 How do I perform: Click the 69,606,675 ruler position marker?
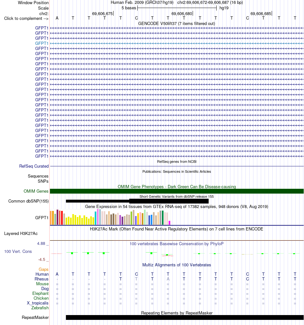pos(103,13)
